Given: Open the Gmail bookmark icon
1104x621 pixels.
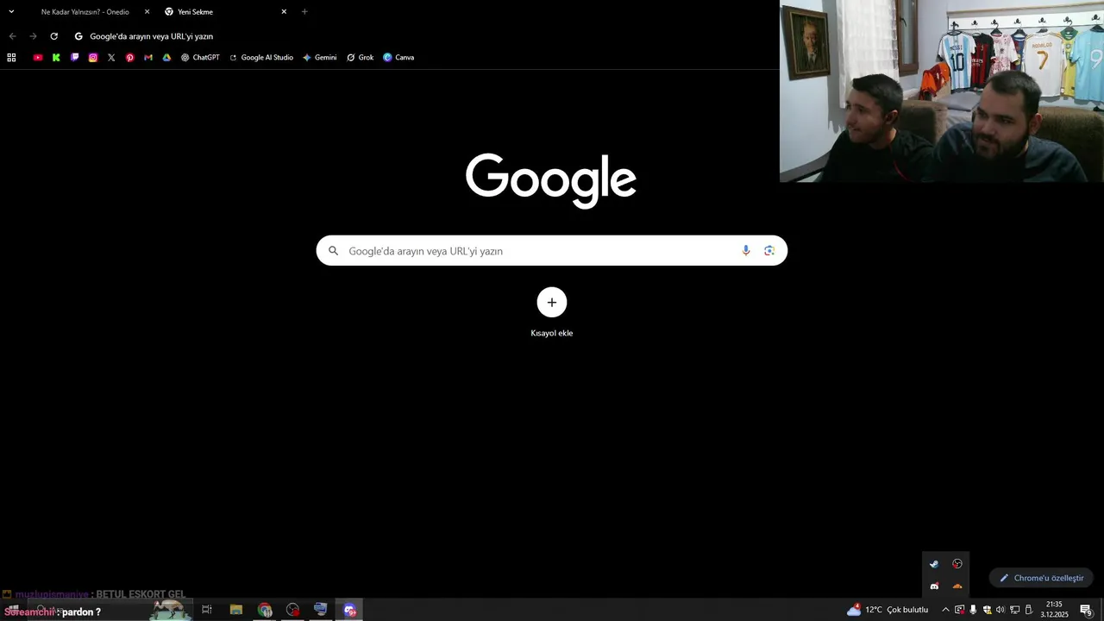Looking at the screenshot, I should point(148,58).
